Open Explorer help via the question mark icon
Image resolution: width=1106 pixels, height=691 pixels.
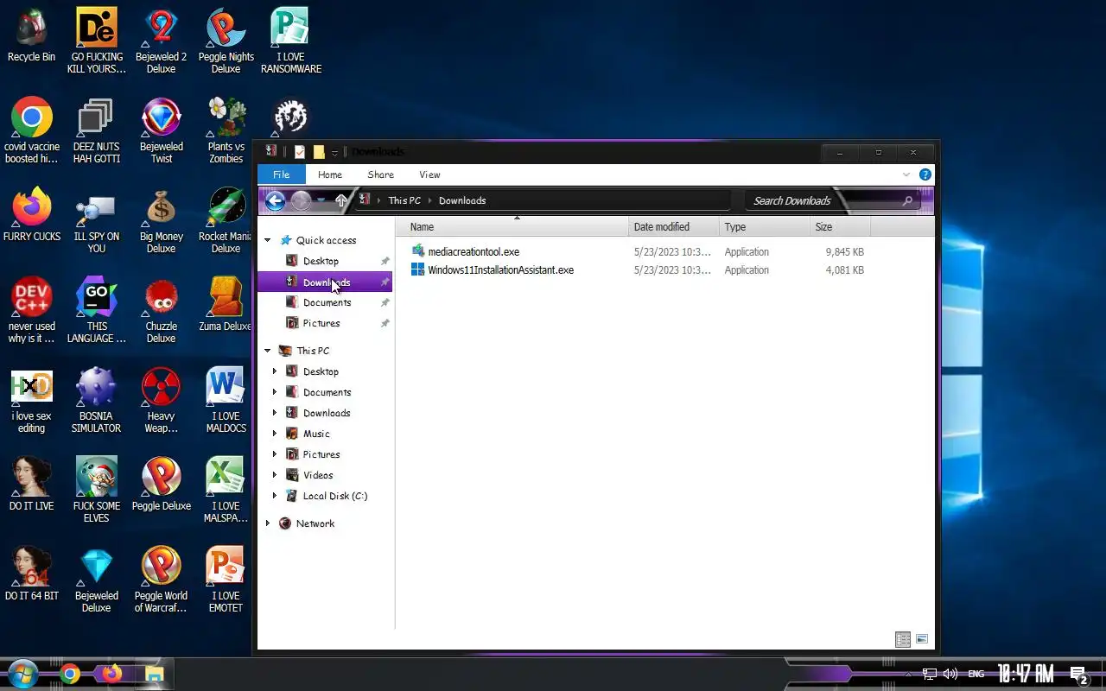pos(925,174)
